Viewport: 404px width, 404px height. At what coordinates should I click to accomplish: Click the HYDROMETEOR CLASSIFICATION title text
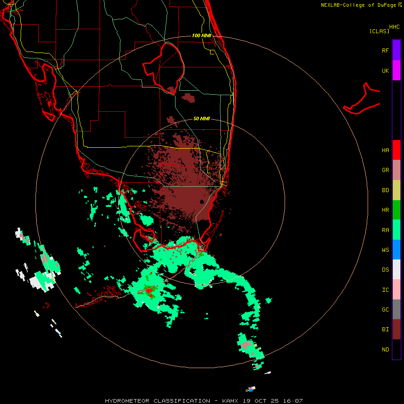pyautogui.click(x=158, y=401)
